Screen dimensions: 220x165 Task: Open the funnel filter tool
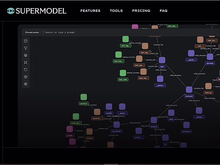click(x=25, y=48)
